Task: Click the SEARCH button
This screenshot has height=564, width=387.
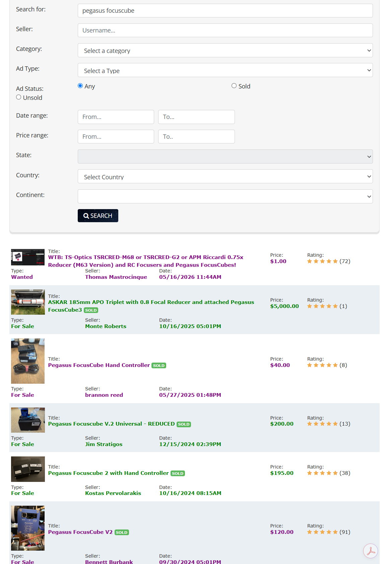Action: (98, 215)
